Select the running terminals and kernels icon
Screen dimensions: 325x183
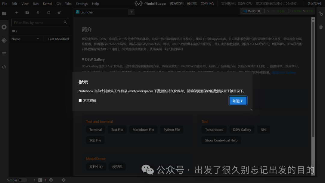4,27
